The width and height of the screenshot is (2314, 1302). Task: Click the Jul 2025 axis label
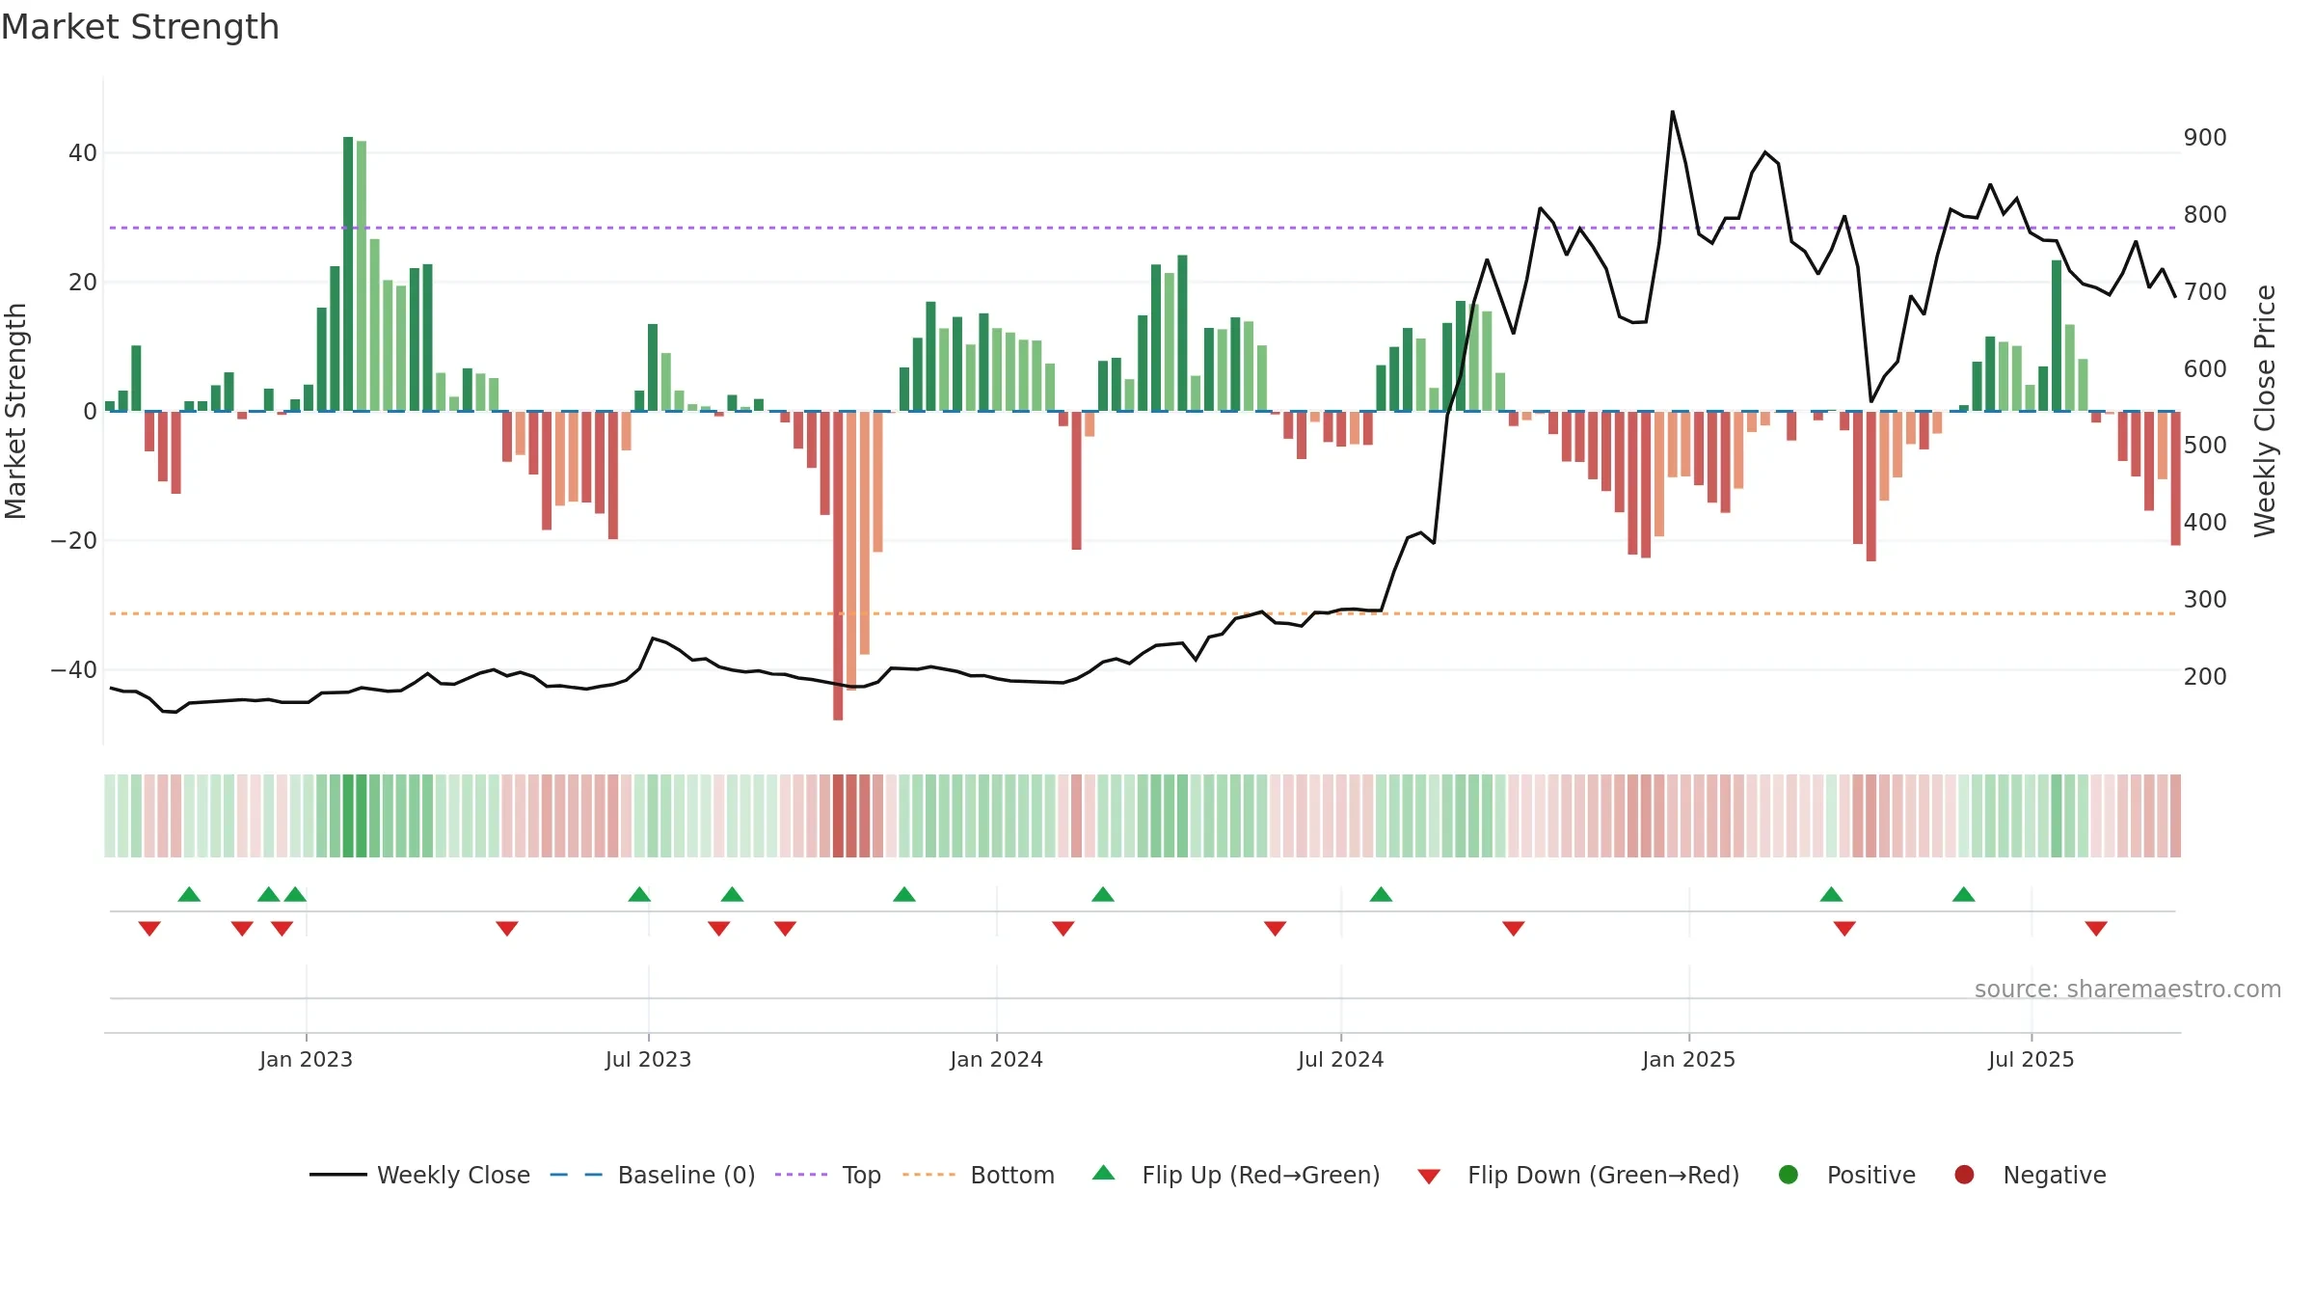point(2031,1059)
